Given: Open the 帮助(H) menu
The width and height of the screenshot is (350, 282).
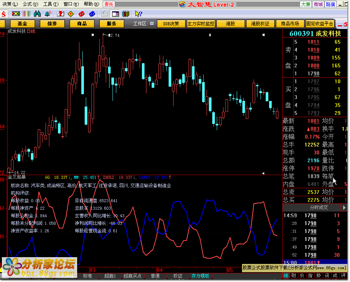Looking at the screenshot, I should click(91, 4).
